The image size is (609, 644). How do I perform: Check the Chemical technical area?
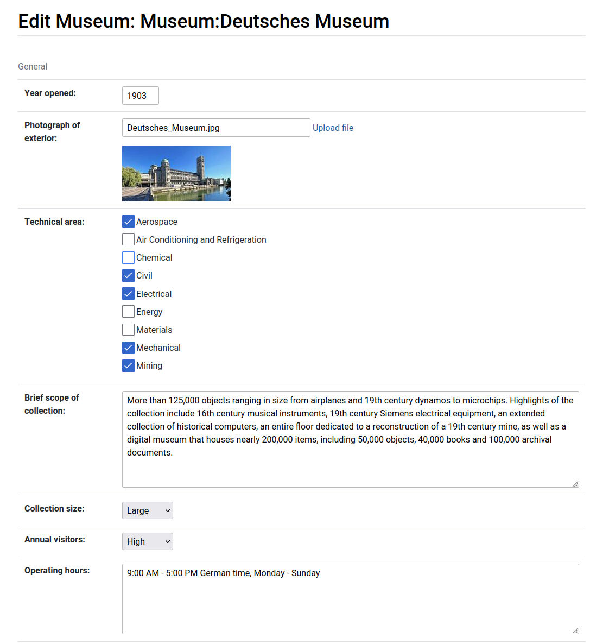(128, 257)
